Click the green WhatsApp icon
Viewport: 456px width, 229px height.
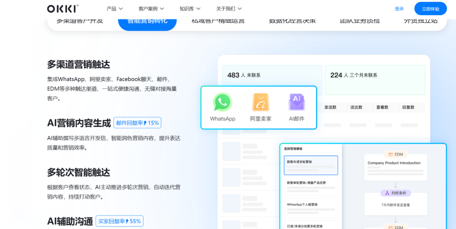pyautogui.click(x=222, y=102)
